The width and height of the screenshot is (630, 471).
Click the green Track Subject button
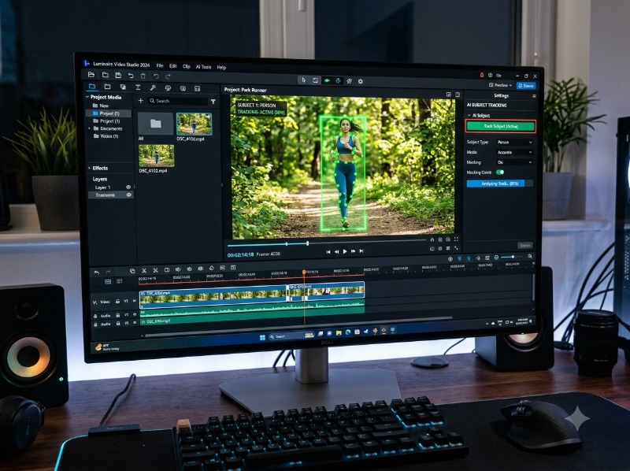(501, 126)
